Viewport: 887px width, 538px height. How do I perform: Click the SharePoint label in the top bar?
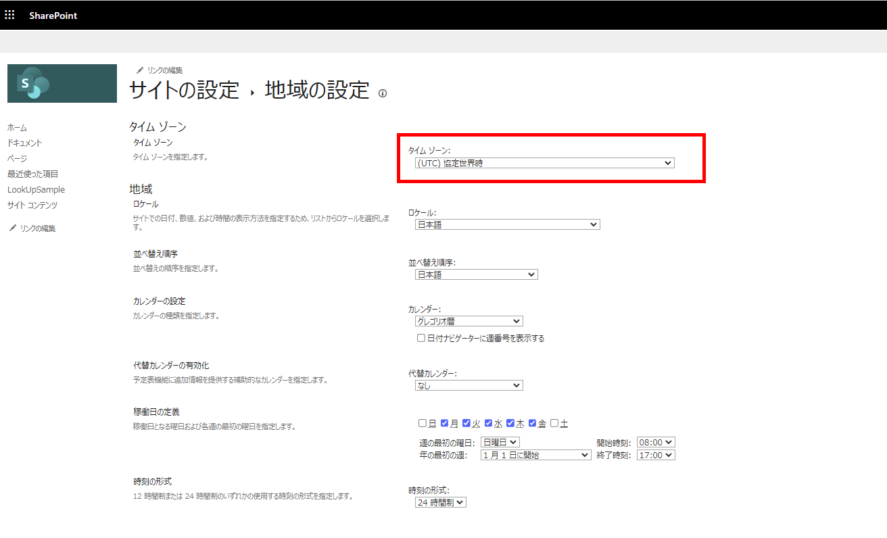point(53,14)
